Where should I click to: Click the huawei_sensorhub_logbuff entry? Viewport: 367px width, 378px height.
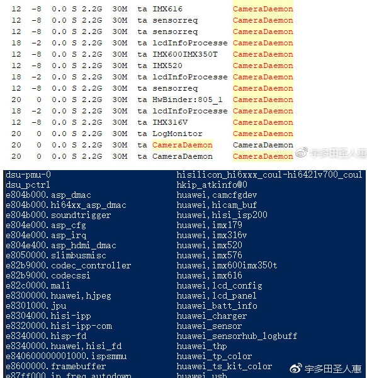237,336
